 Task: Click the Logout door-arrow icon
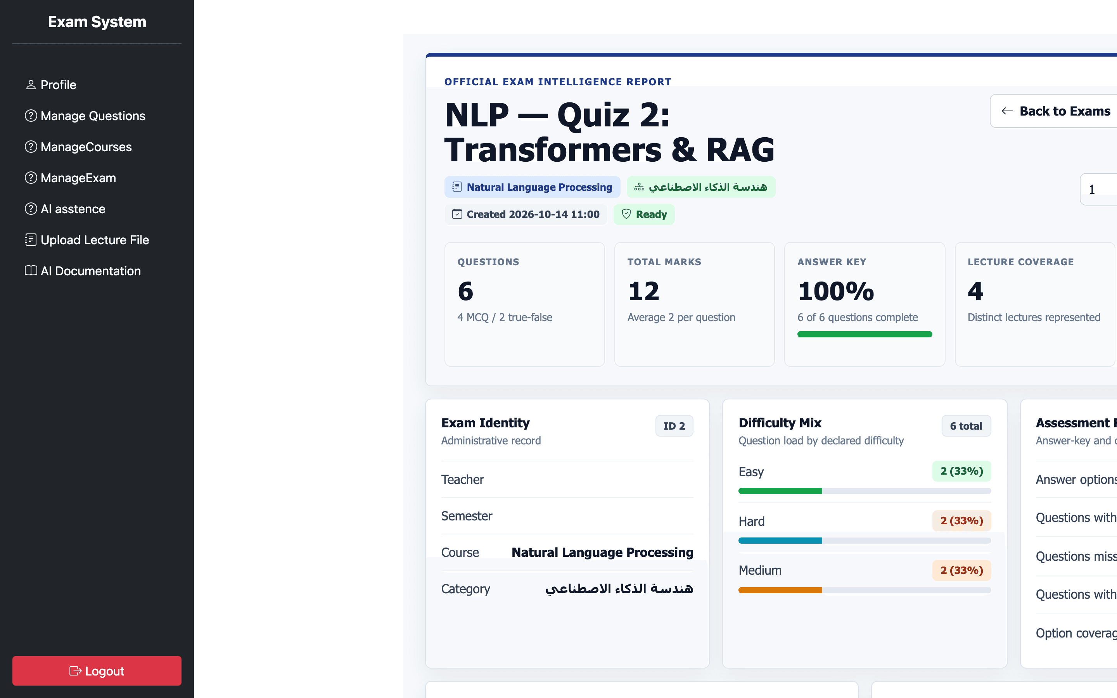point(75,671)
